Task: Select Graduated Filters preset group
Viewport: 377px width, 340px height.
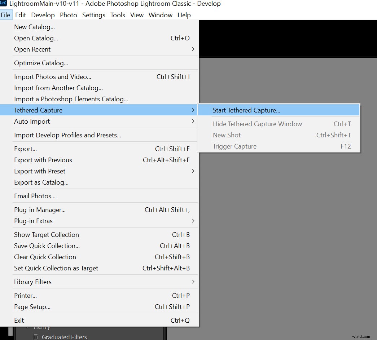Action: click(x=64, y=337)
